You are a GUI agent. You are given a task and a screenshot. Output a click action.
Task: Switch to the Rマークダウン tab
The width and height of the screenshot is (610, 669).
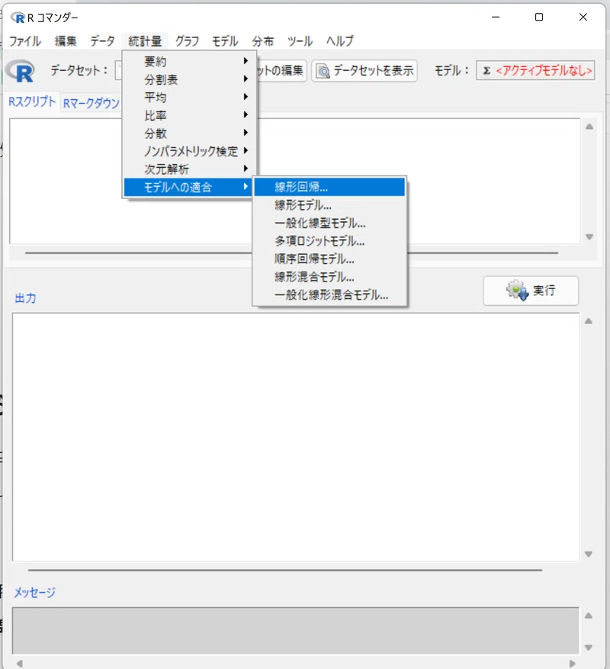click(x=91, y=103)
